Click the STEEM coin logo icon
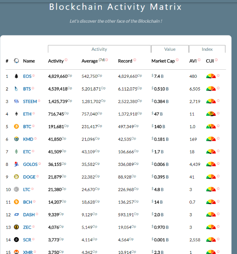Viewport: 237px width, 254px height. click(x=16, y=101)
